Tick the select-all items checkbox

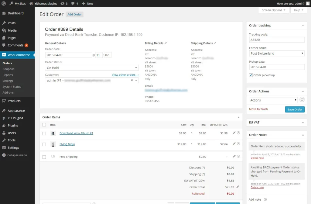pyautogui.click(x=44, y=125)
